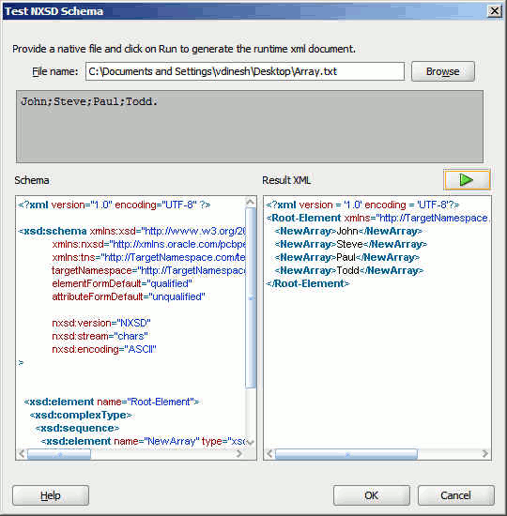Click Result XML horizontal scroll left arrow
The width and height of the screenshot is (507, 516).
pos(269,454)
